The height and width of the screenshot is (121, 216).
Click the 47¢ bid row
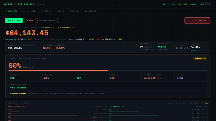(x=158, y=117)
